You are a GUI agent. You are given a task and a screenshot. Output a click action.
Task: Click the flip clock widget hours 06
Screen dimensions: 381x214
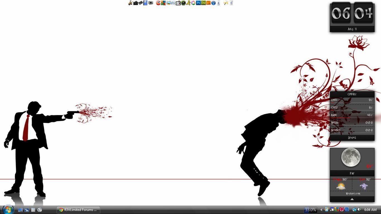(341, 13)
